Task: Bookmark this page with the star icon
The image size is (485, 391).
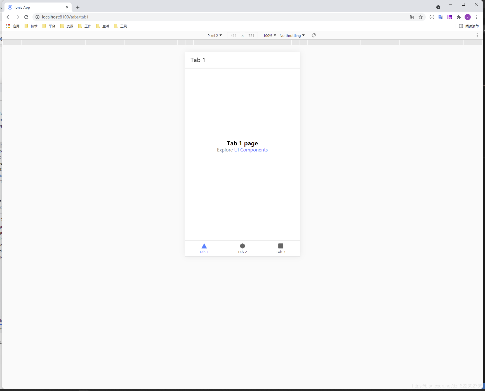Action: (421, 17)
